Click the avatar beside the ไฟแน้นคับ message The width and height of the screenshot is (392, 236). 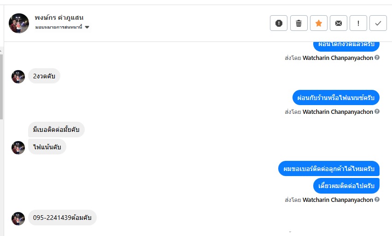point(18,147)
